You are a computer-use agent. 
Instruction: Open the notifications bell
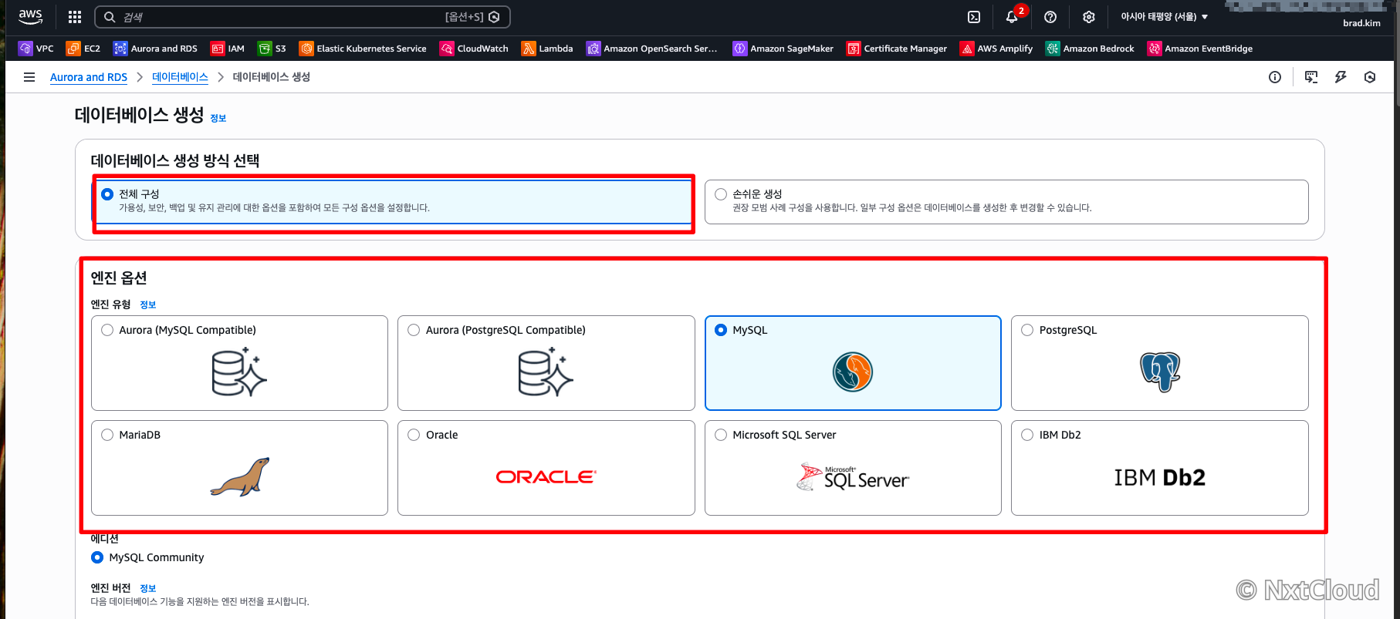tap(1012, 17)
